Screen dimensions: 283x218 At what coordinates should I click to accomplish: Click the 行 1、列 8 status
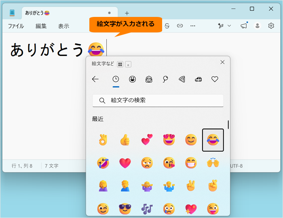click(x=22, y=166)
